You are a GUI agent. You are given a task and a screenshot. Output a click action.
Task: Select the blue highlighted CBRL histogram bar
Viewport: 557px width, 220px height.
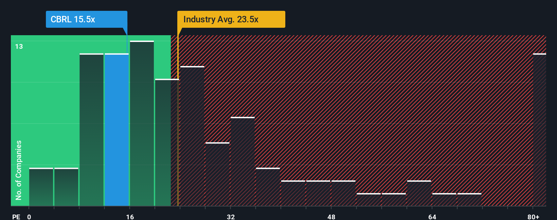point(117,130)
